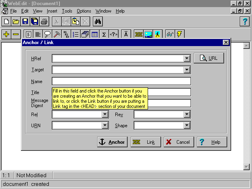Click the binoculars Find icon

click(98, 21)
